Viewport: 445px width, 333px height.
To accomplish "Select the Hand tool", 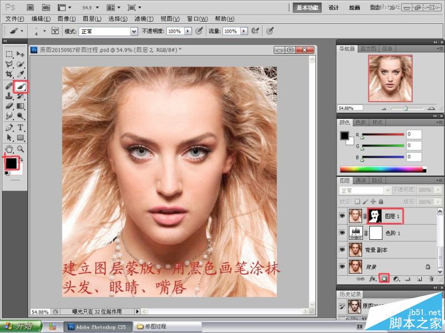I will 9,149.
